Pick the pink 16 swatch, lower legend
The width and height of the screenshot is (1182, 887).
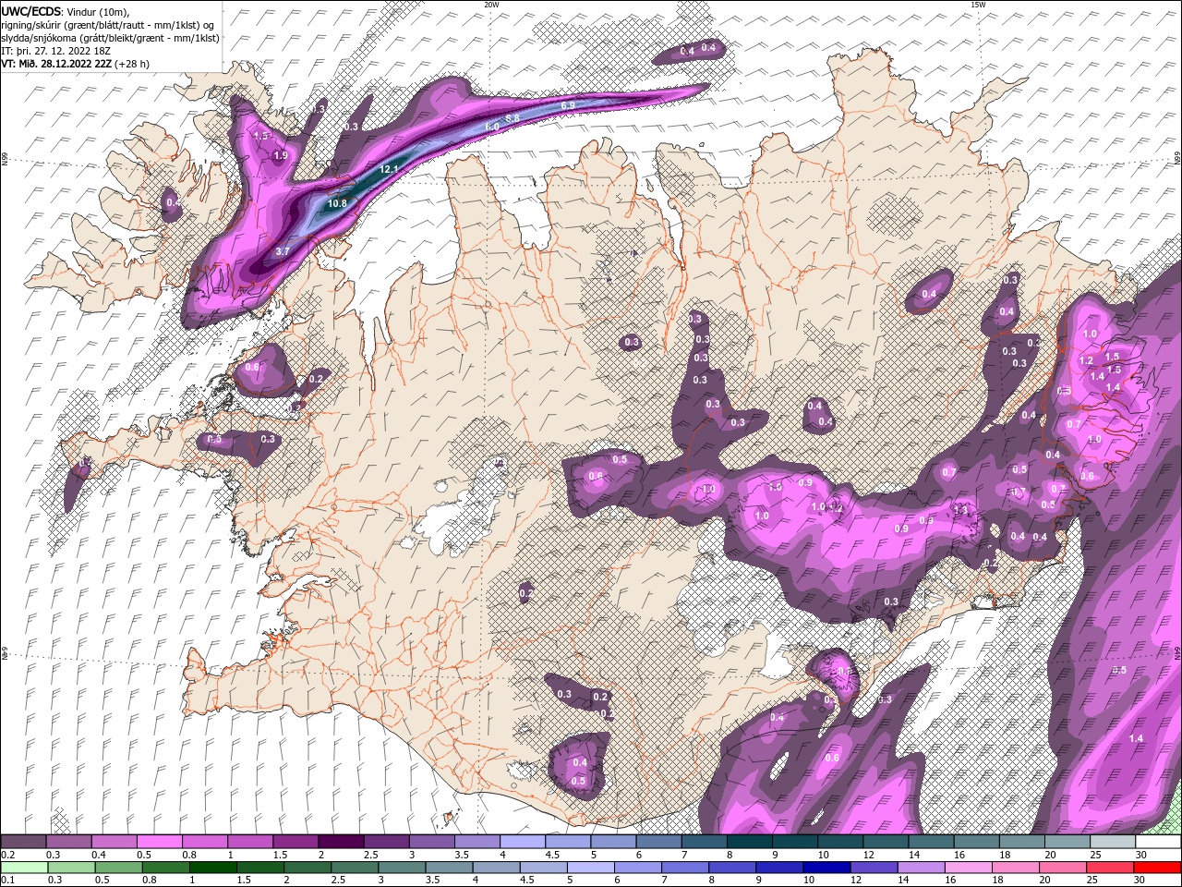click(x=968, y=867)
